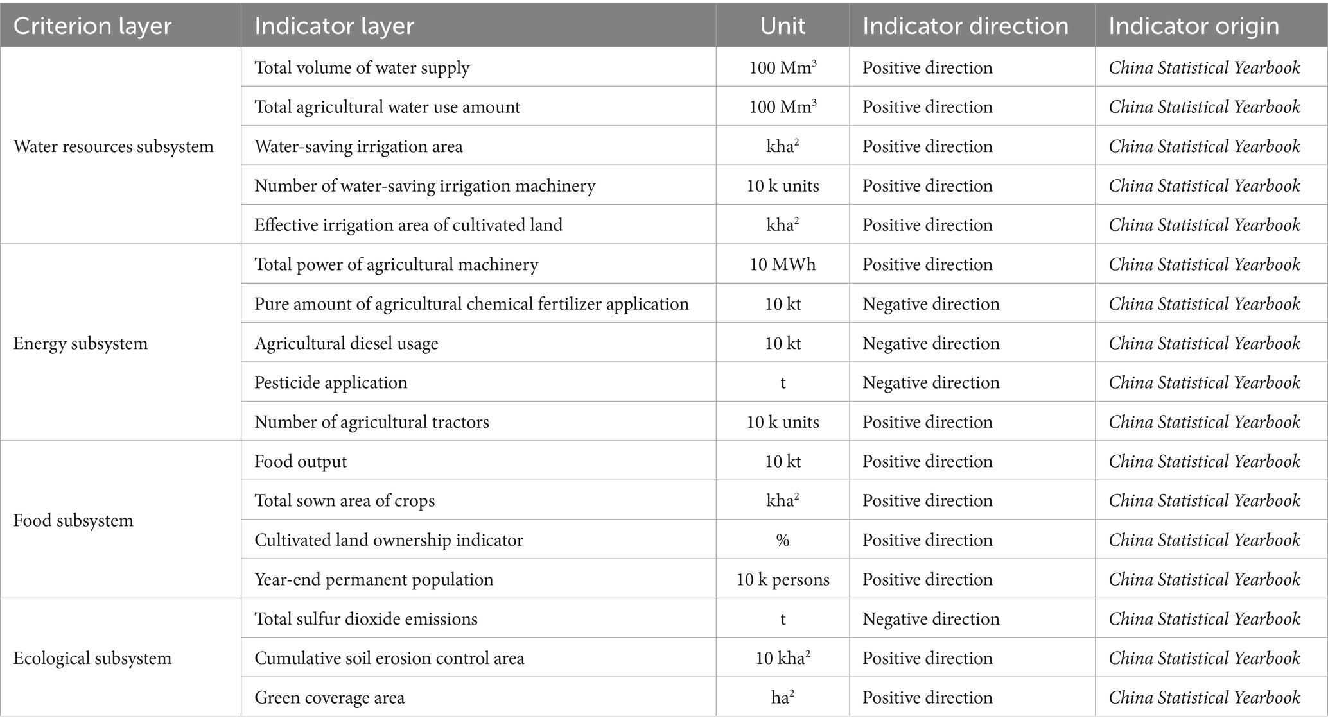Image resolution: width=1328 pixels, height=728 pixels.
Task: Click the Ecological subsystem cell
Action: coord(92,658)
